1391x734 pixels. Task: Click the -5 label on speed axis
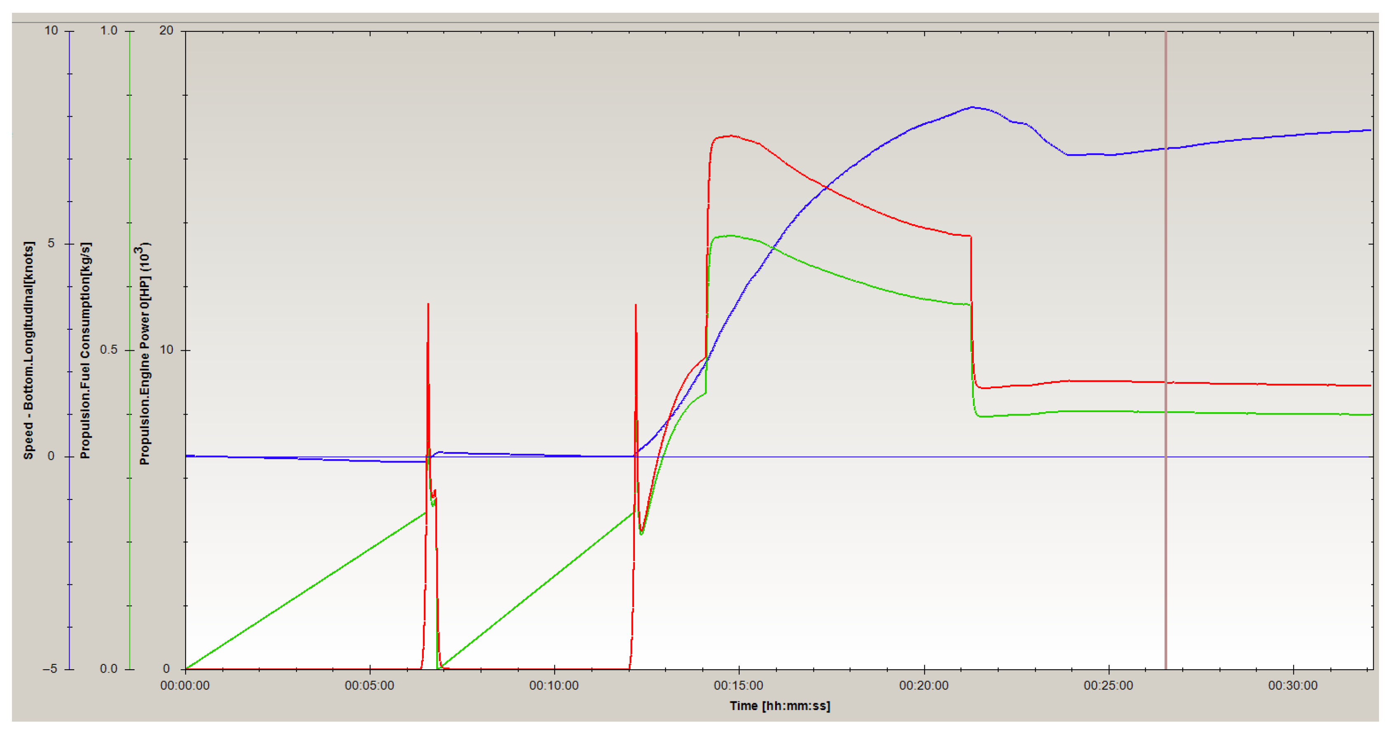coord(49,669)
